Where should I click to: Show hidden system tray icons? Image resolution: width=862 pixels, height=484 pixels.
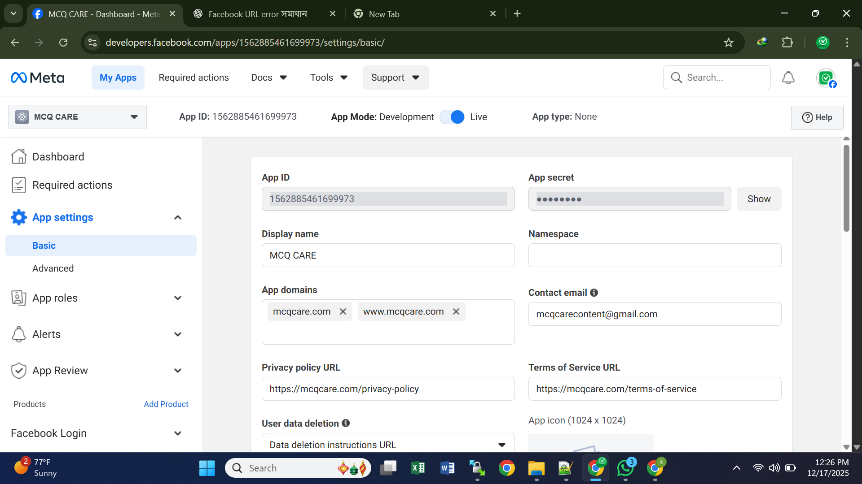(x=737, y=468)
